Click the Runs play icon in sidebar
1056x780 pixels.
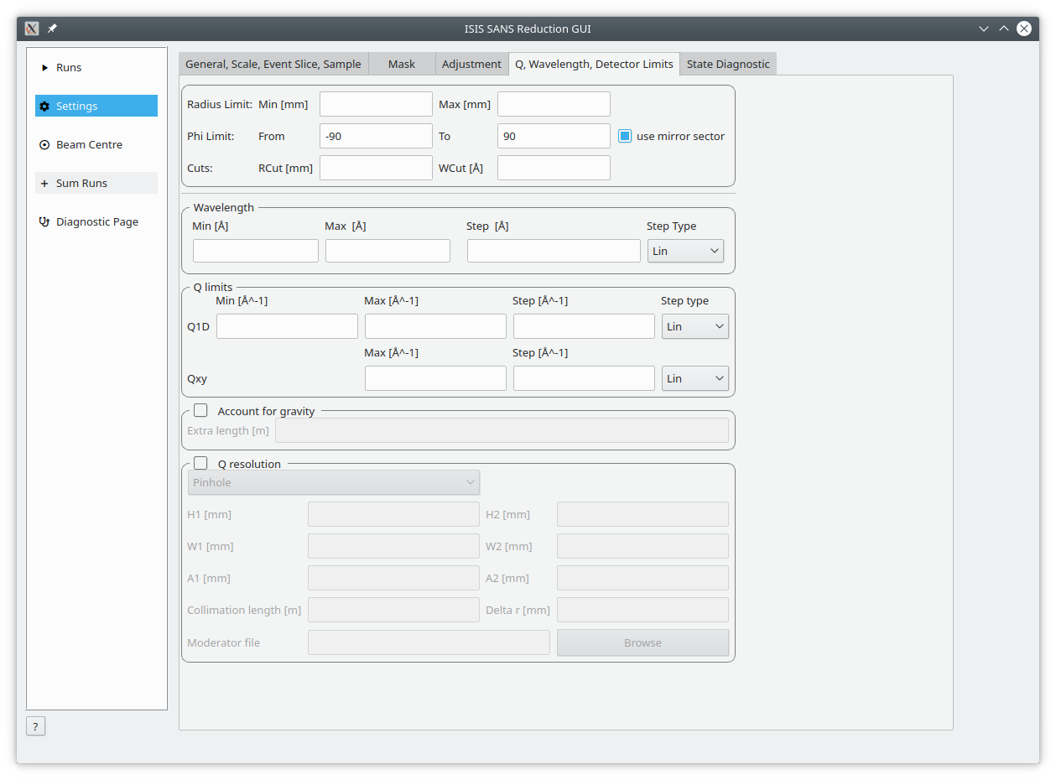tap(45, 68)
